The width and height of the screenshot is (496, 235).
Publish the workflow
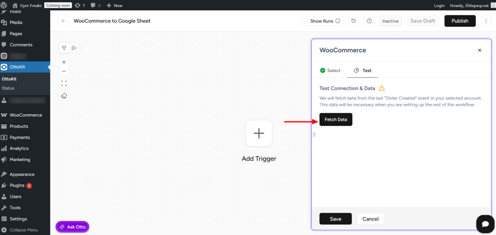[x=460, y=21]
